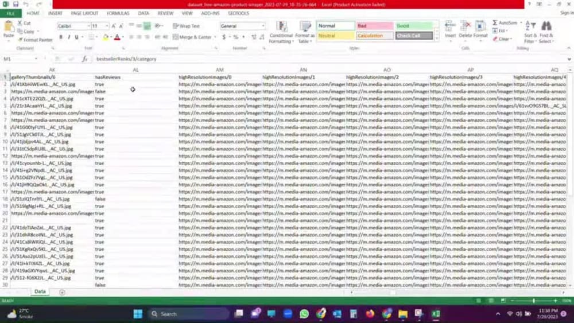574x323 pixels.
Task: Click the Increase Decimal icon
Action: [x=254, y=37]
